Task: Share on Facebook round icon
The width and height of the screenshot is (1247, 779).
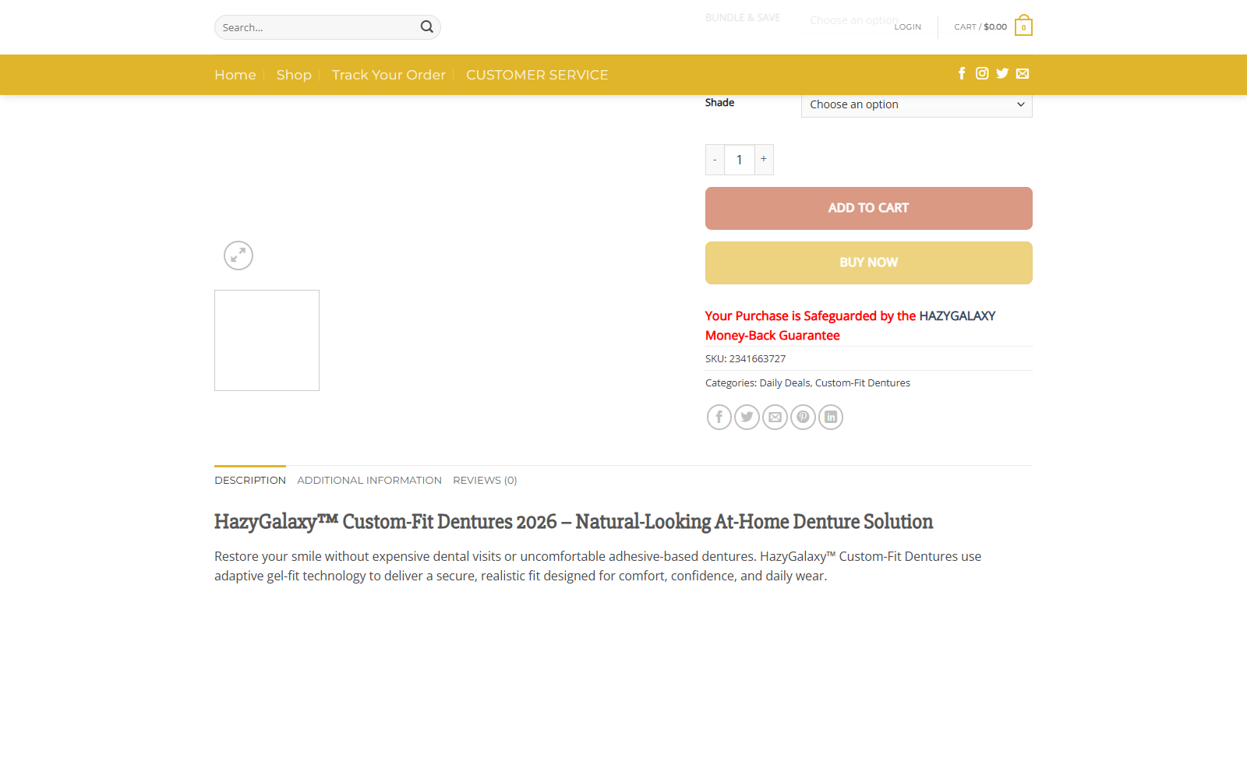Action: (719, 417)
